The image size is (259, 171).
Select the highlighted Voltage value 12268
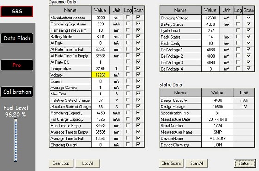(x=100, y=75)
